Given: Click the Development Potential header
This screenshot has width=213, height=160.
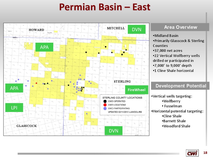Looking at the screenshot, I should [x=180, y=86].
